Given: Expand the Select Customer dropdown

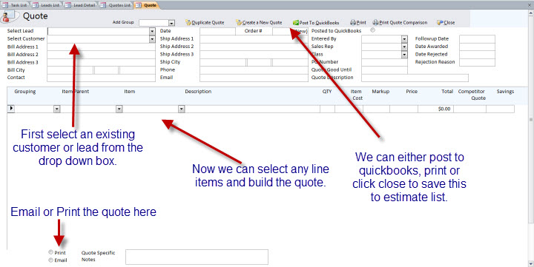Looking at the screenshot, I should point(152,39).
